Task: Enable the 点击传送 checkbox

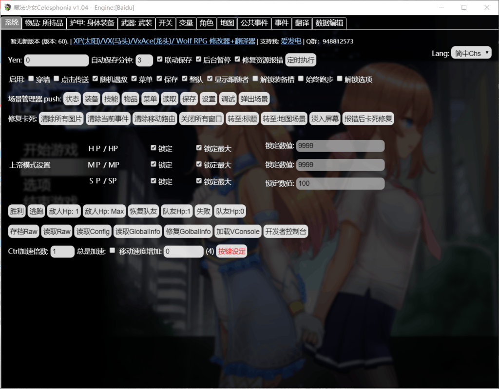Action: pos(57,79)
